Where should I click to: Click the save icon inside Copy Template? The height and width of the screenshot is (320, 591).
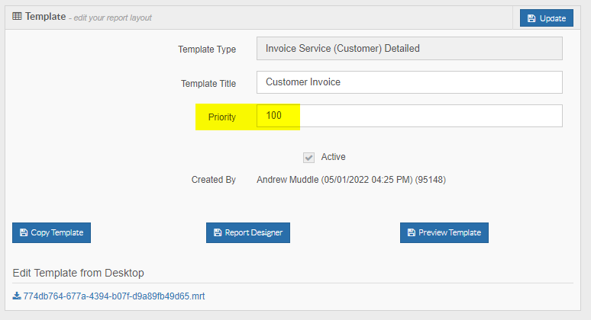[x=24, y=232]
